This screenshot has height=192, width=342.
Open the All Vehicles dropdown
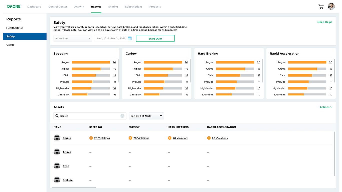coord(73,38)
